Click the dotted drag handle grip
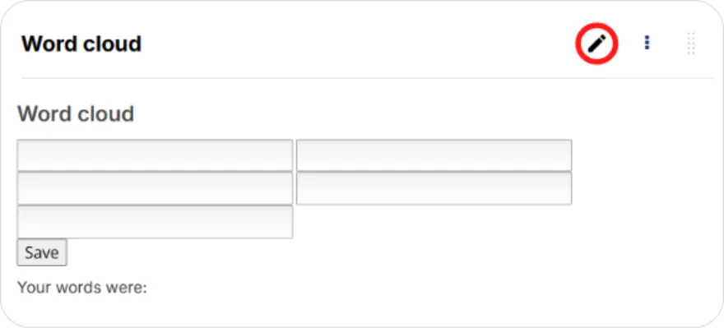Viewport: 724px width, 328px height. point(691,44)
